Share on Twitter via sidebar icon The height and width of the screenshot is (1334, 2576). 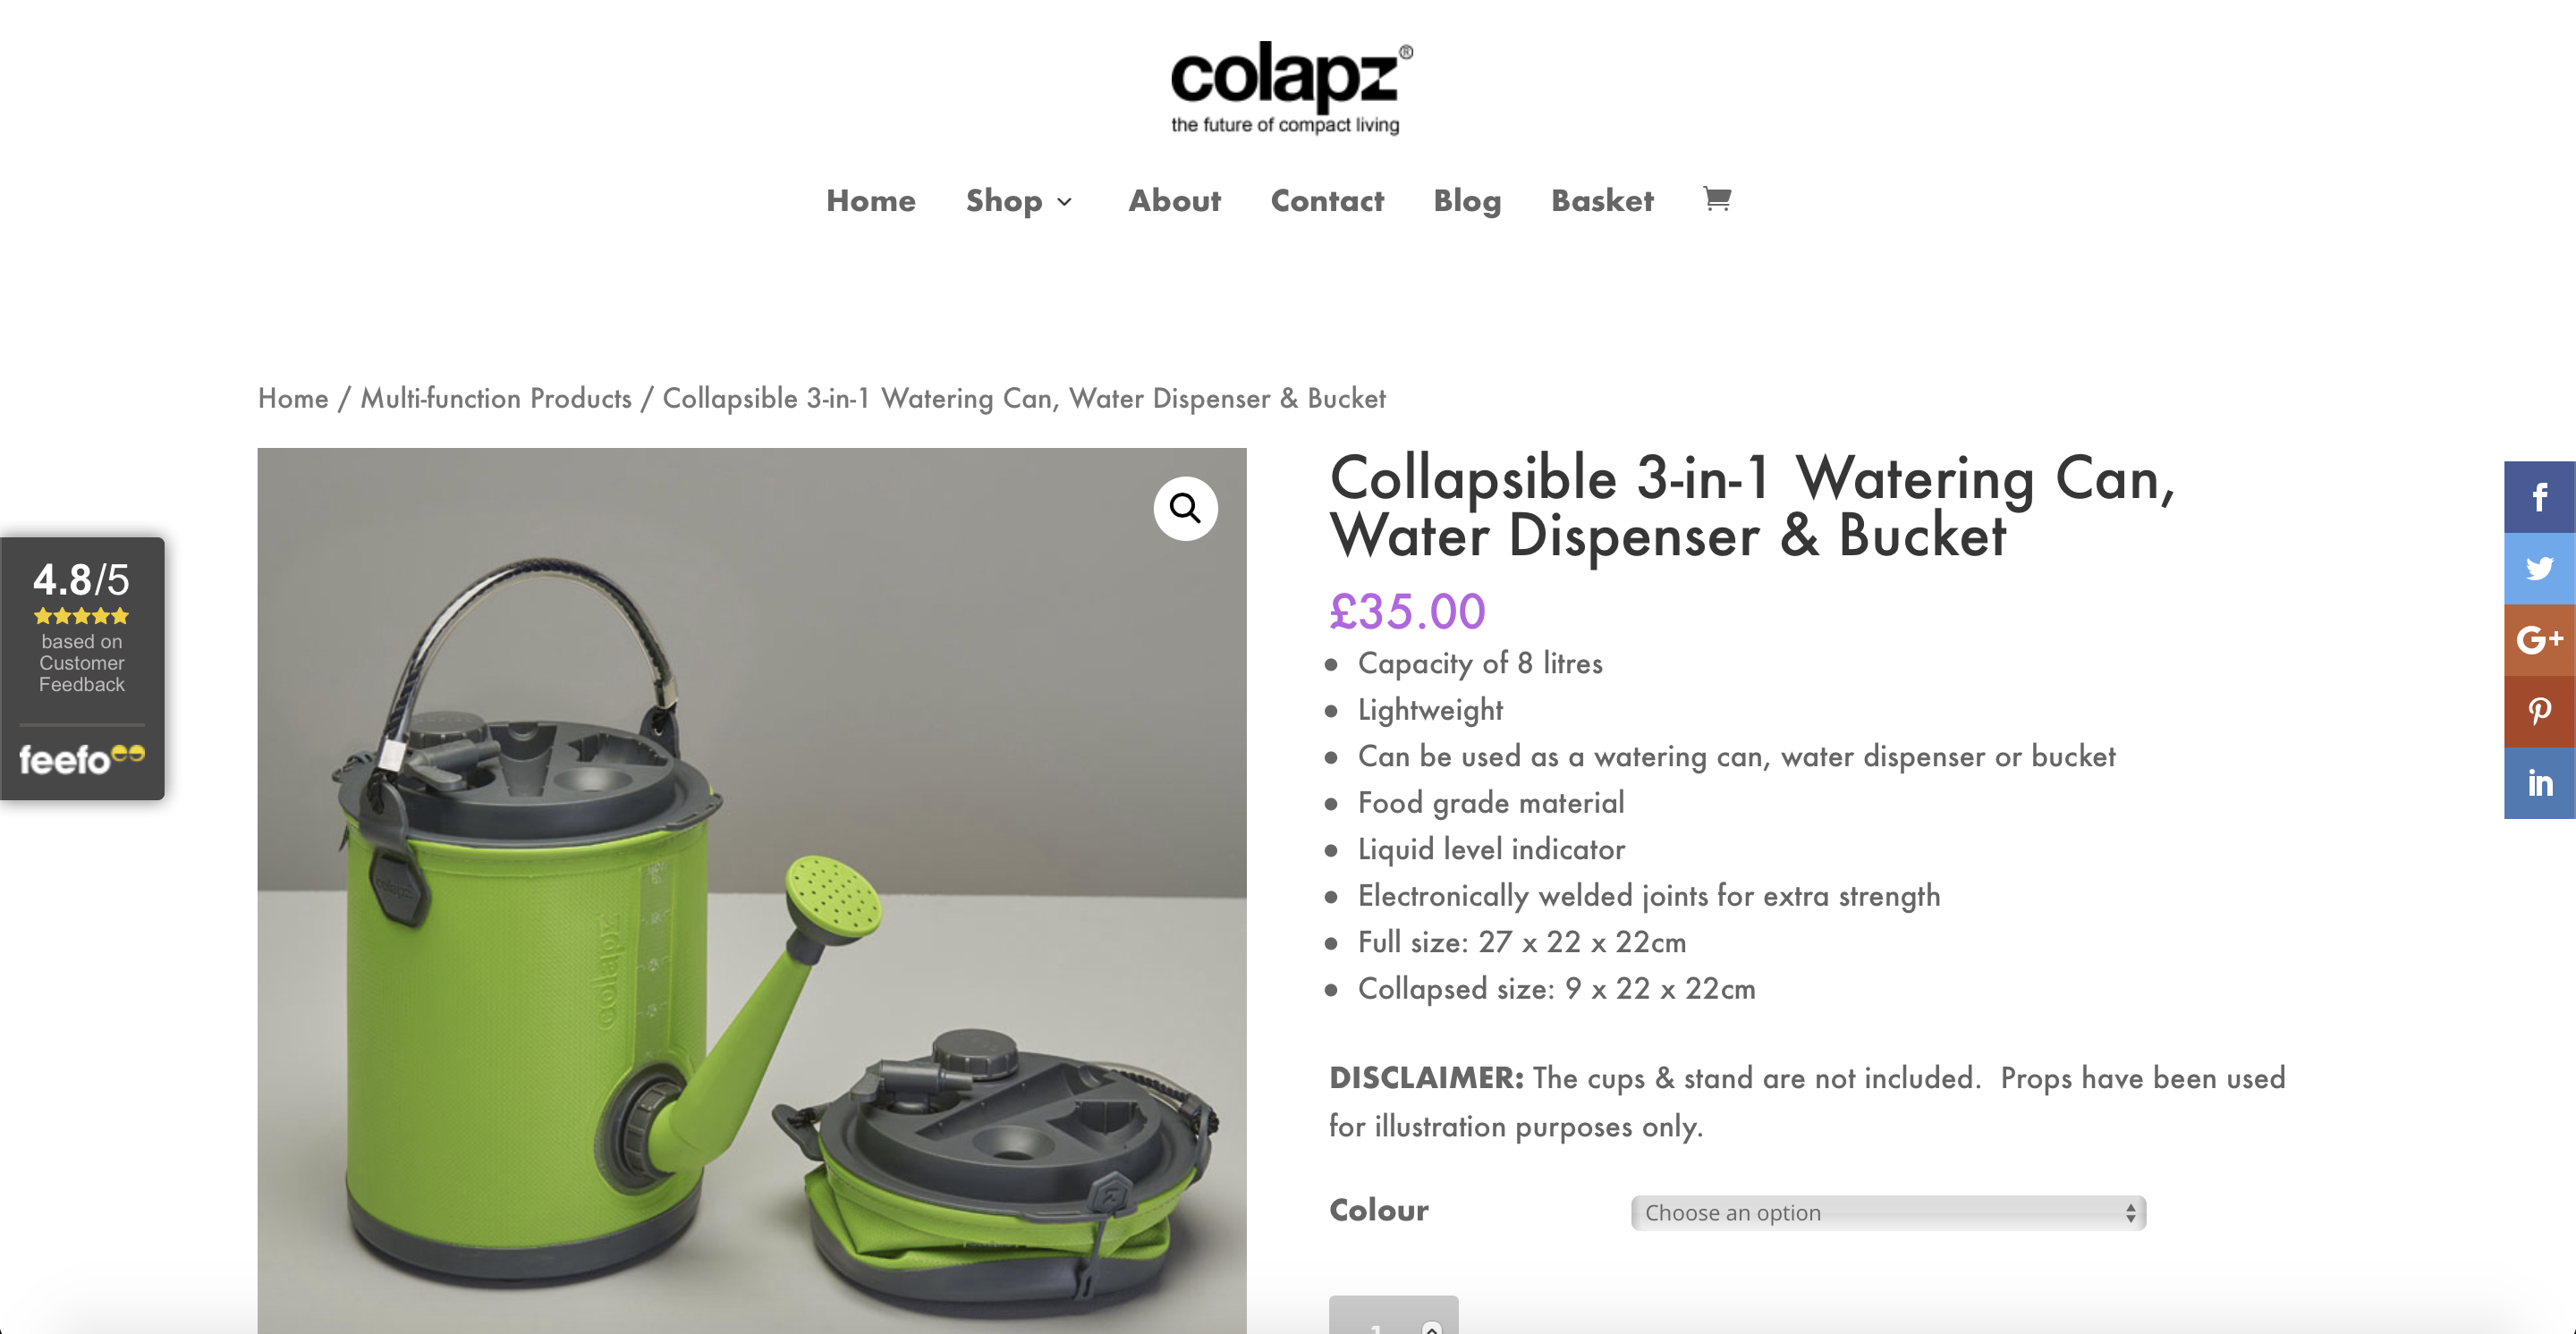(2539, 569)
